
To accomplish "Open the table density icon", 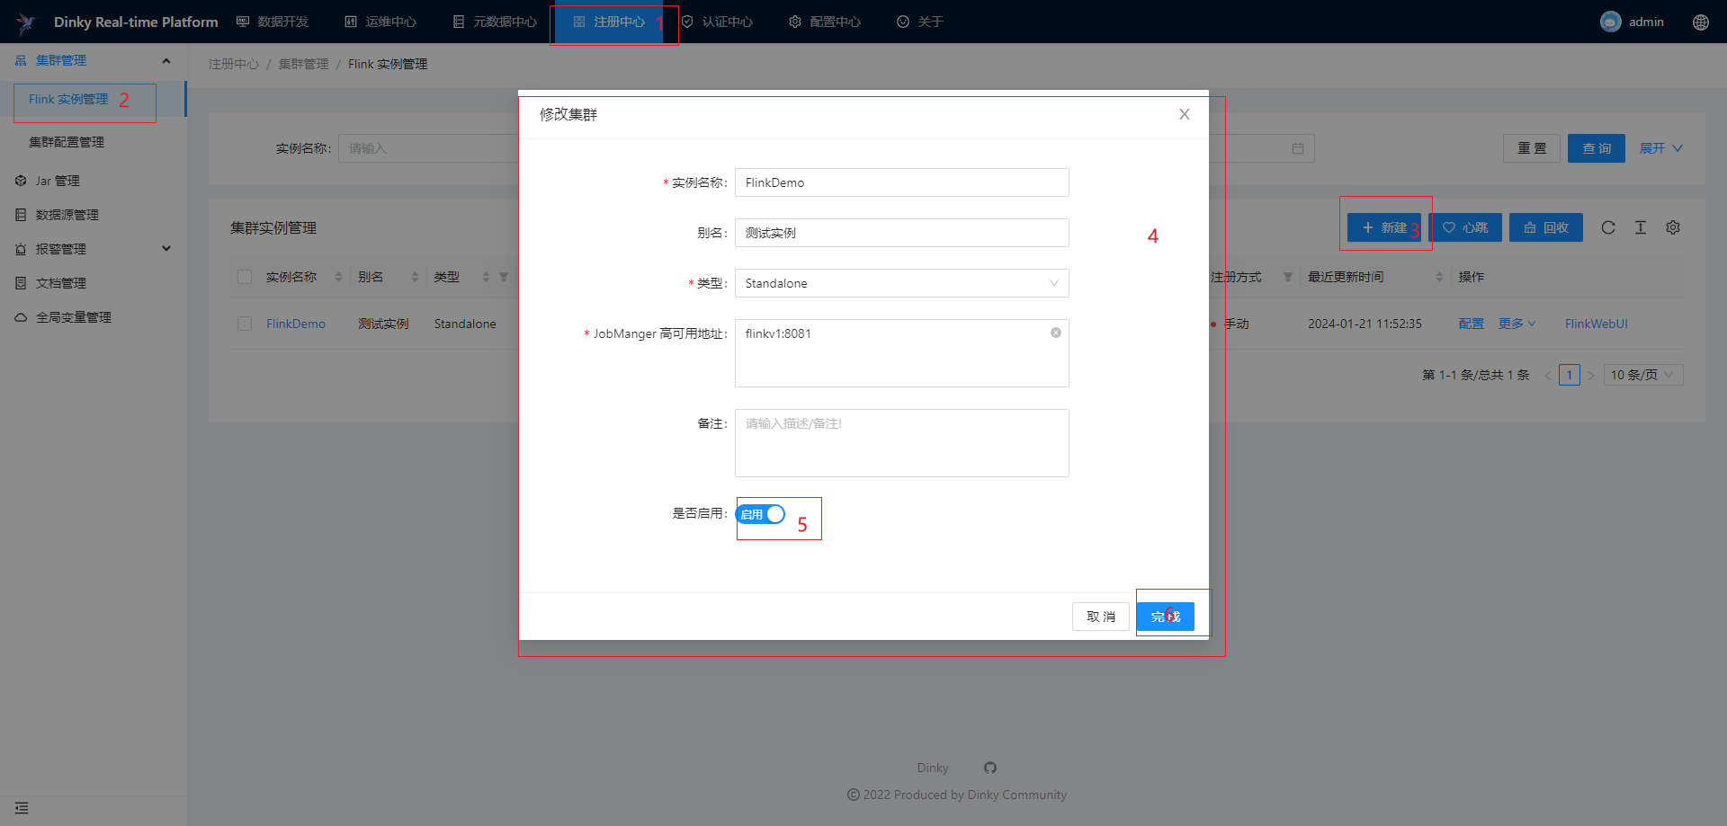I will [1641, 227].
